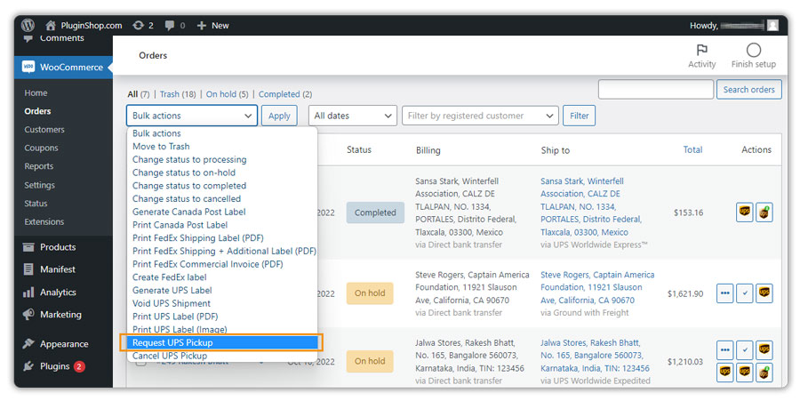Select Print Canada Post Label
Viewport: 800px width, 401px height.
coord(222,225)
